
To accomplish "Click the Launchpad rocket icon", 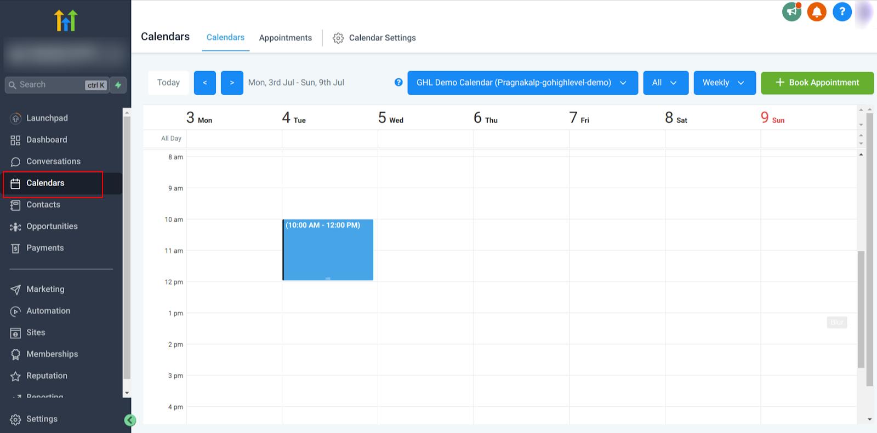I will pos(15,118).
